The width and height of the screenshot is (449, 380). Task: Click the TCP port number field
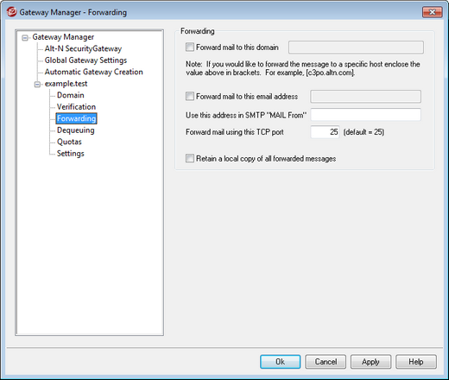[x=326, y=132]
